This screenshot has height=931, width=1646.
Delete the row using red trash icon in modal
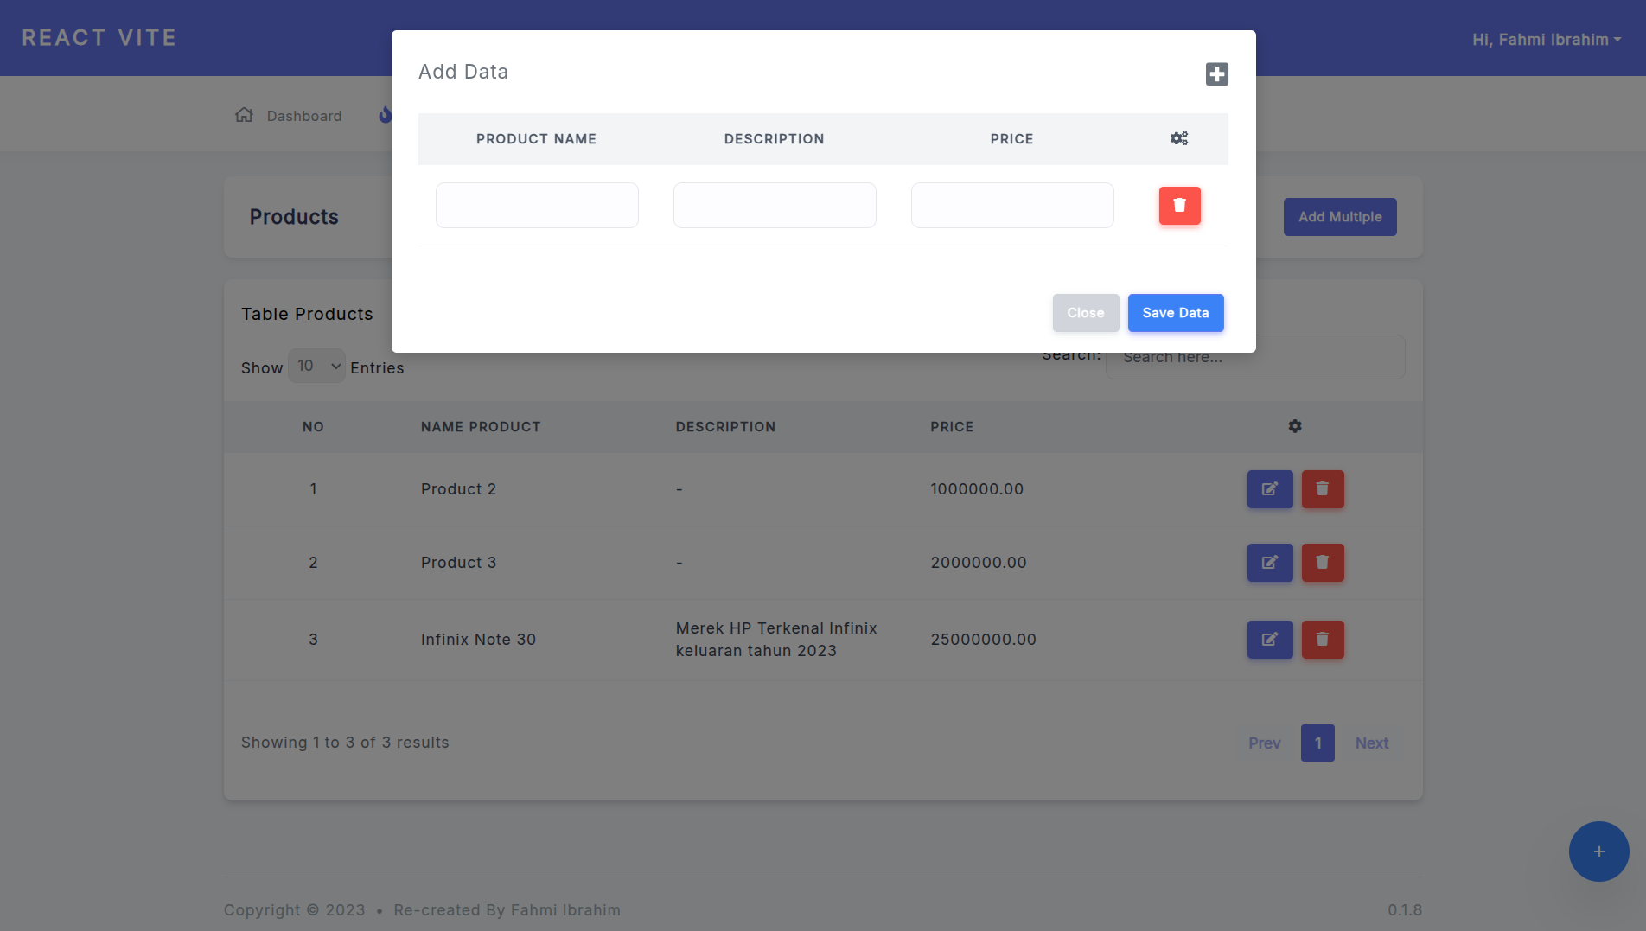coord(1179,206)
